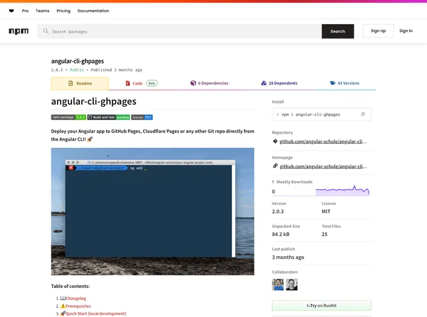Image resolution: width=427 pixels, height=317 pixels.
Task: Click the Sign In link
Action: pos(406,31)
